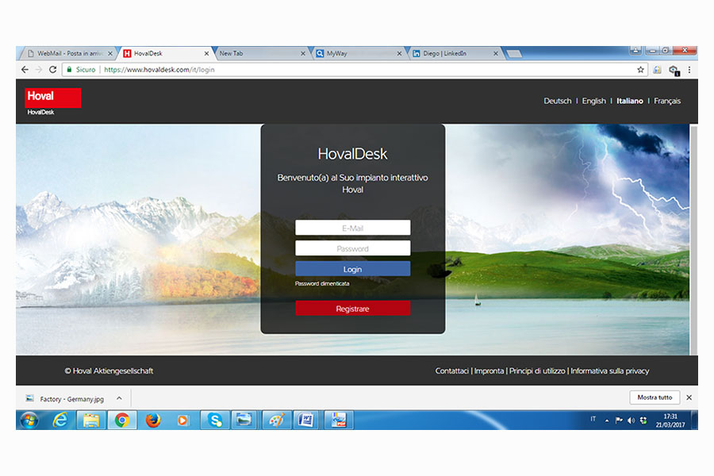Click the tray icon left of the clock

[643, 420]
